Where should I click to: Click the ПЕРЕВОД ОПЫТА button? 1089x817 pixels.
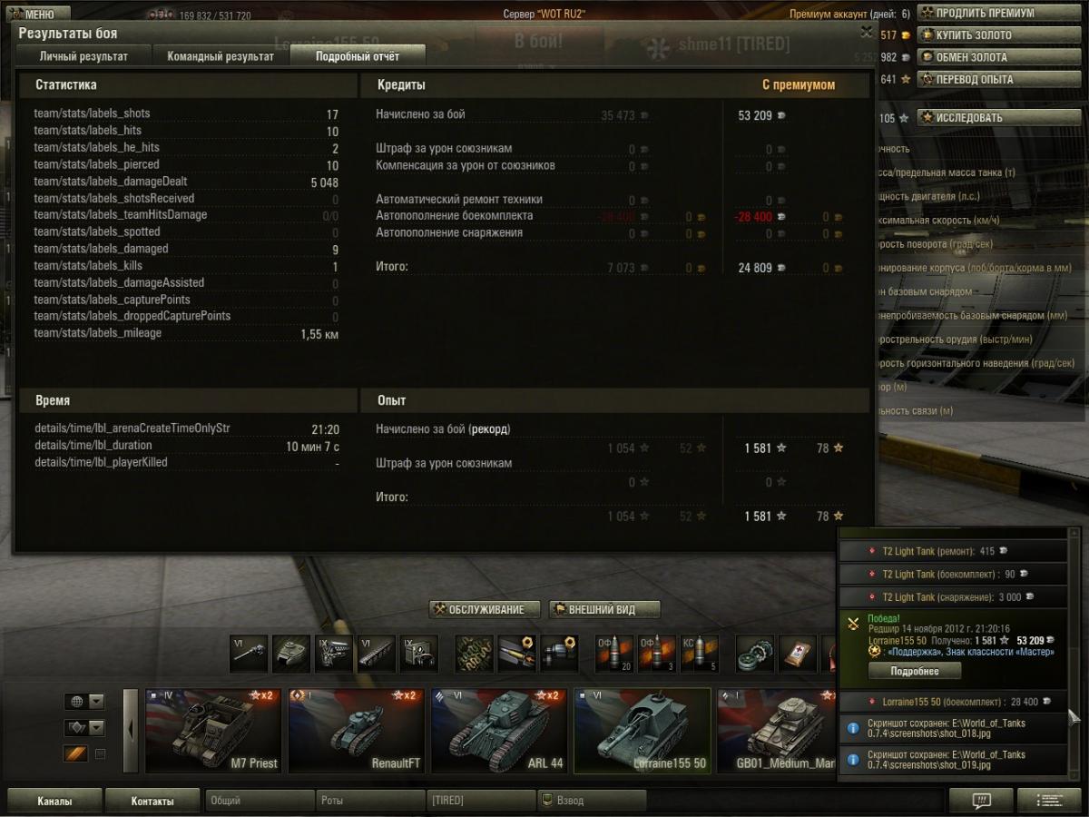click(x=1001, y=79)
